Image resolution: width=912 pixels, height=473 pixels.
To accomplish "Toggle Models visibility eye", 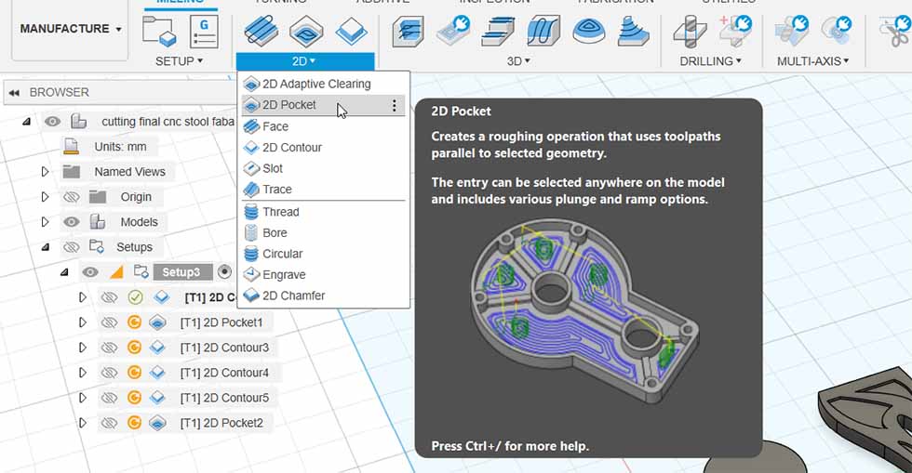I will [x=71, y=222].
